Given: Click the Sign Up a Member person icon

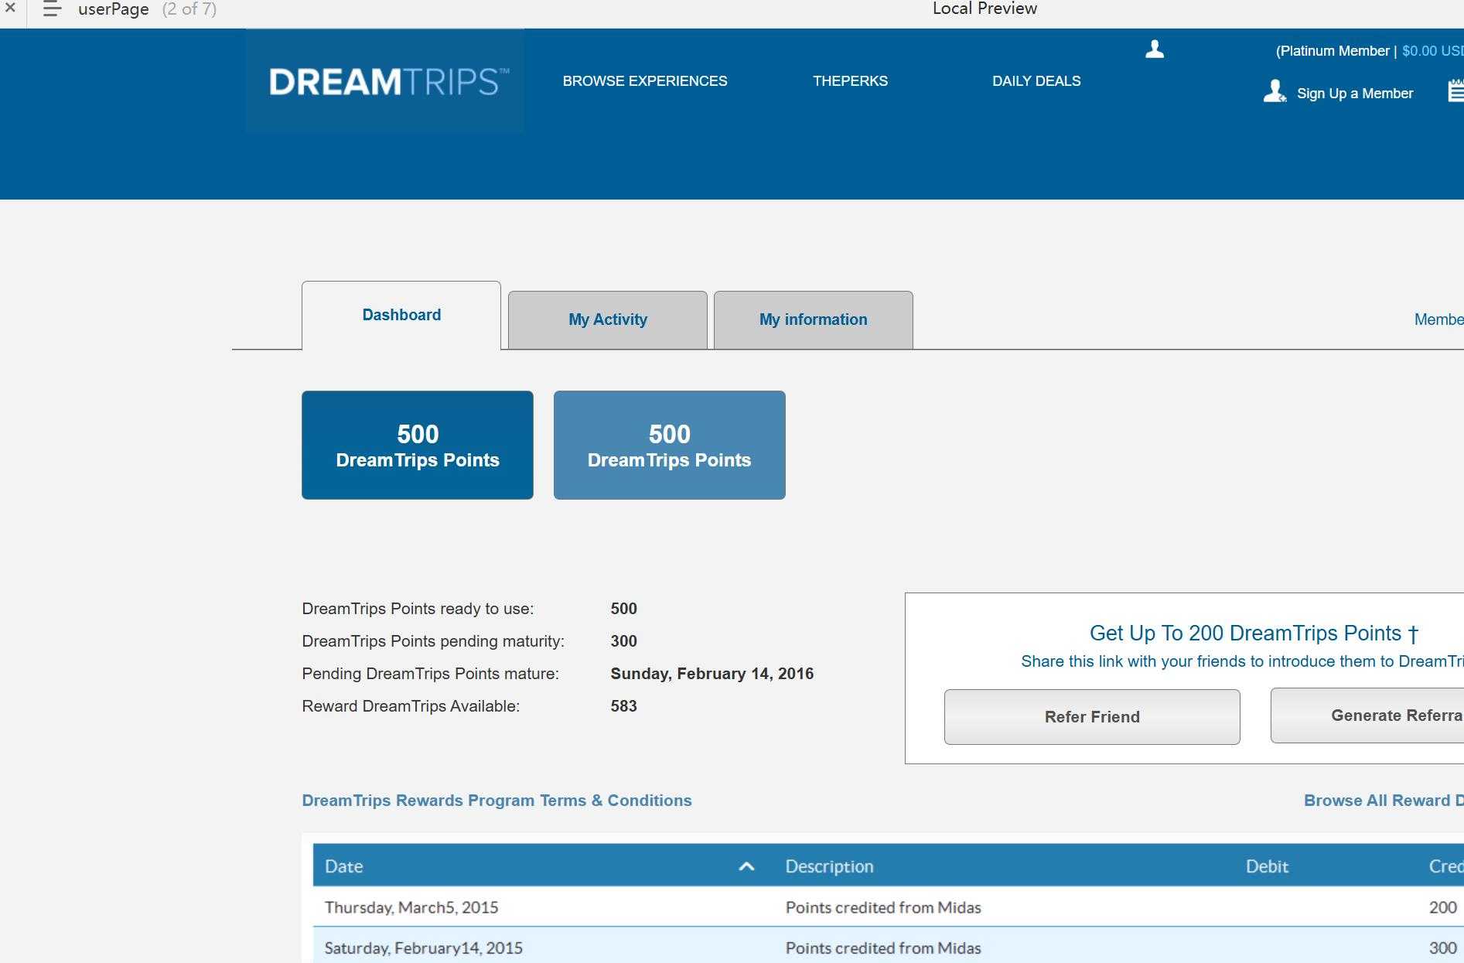Looking at the screenshot, I should click(x=1275, y=91).
